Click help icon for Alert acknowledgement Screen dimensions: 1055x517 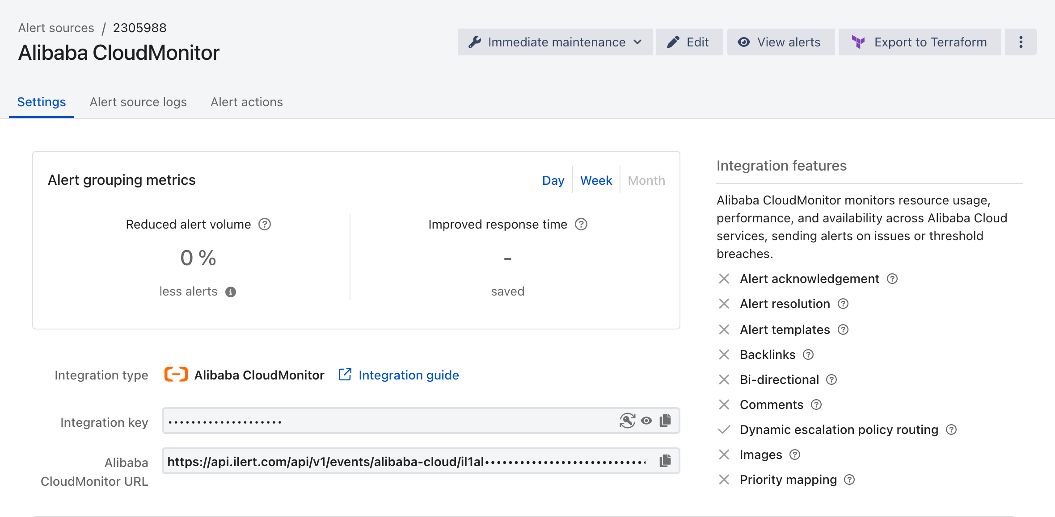[x=892, y=279]
